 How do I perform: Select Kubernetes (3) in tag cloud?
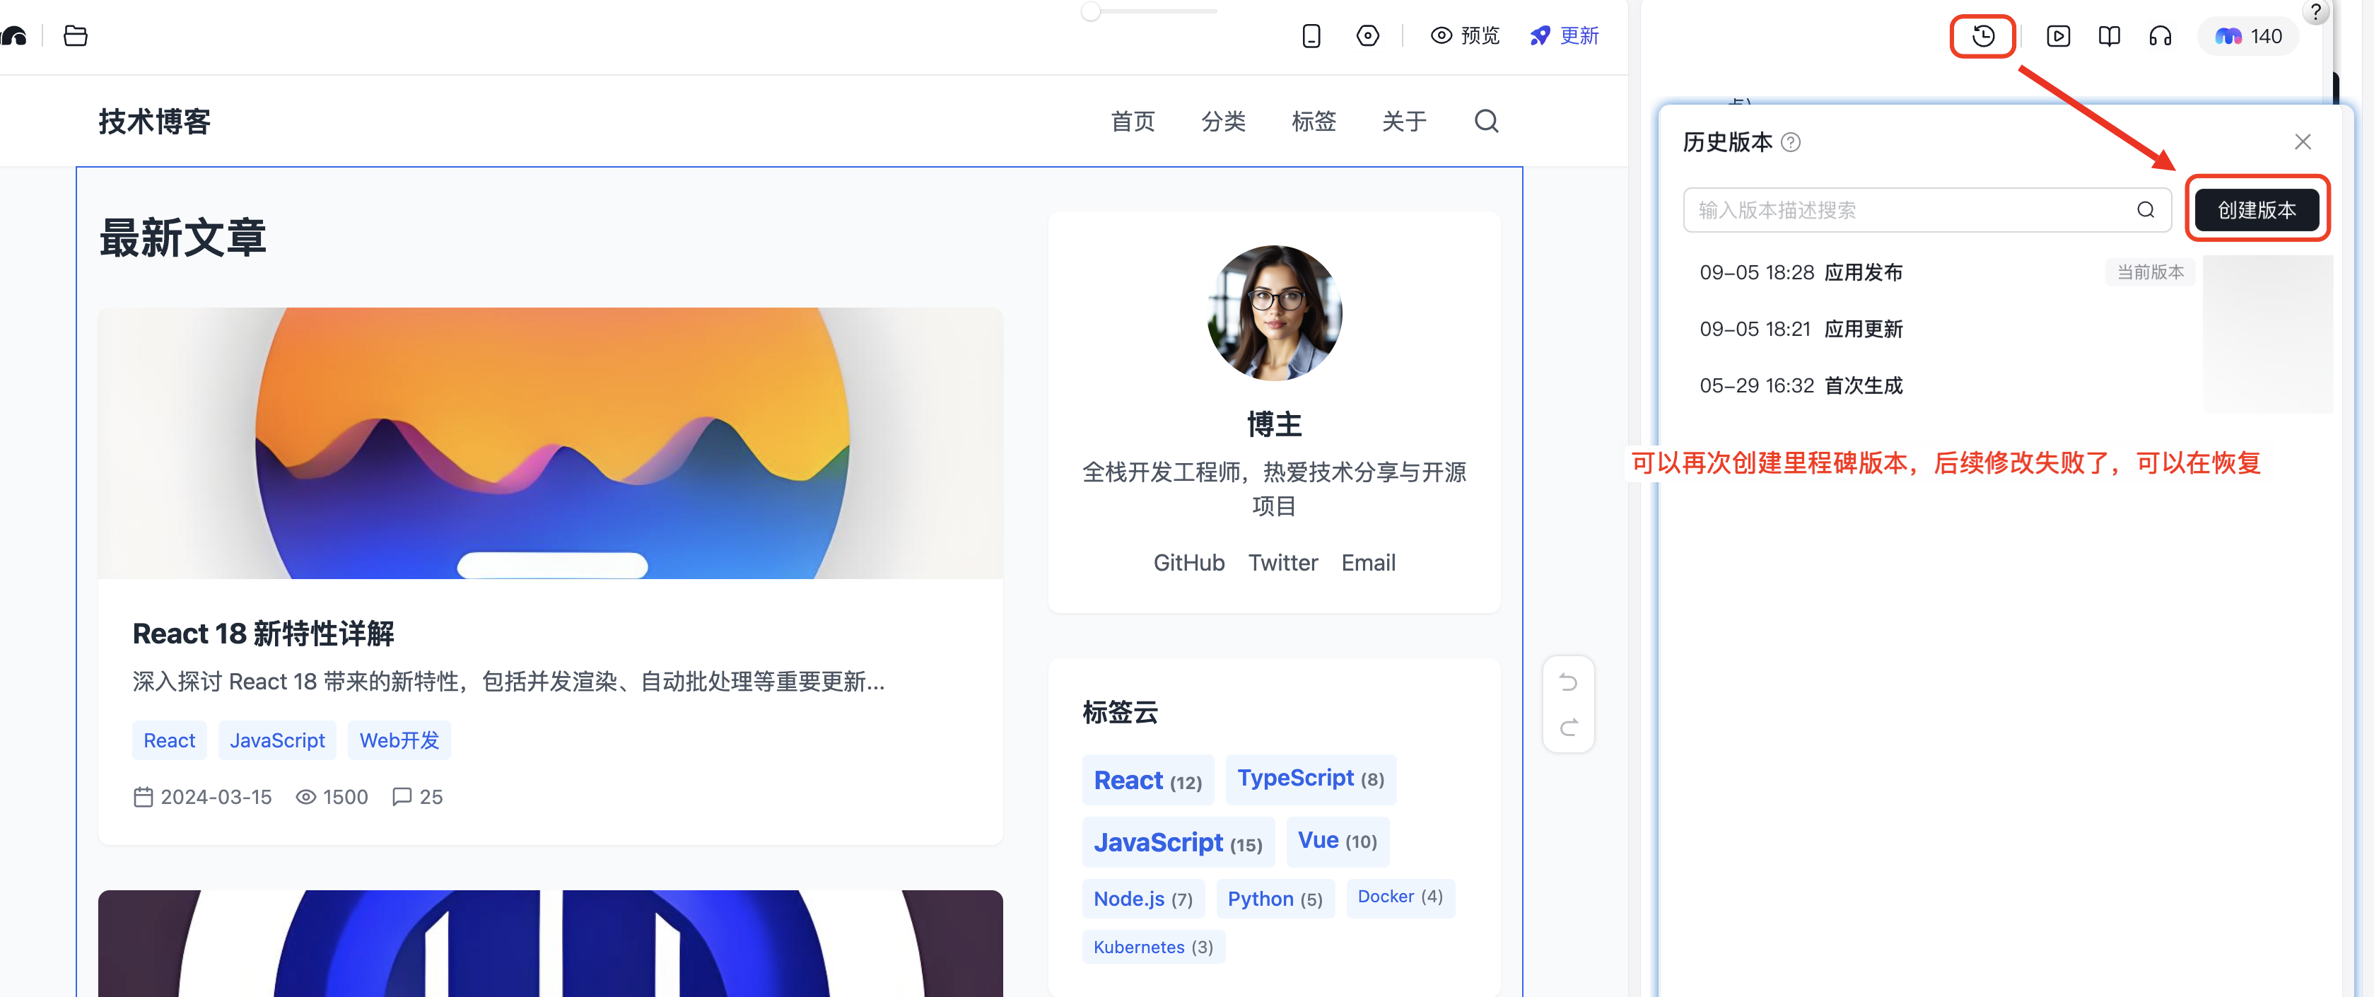coord(1153,948)
